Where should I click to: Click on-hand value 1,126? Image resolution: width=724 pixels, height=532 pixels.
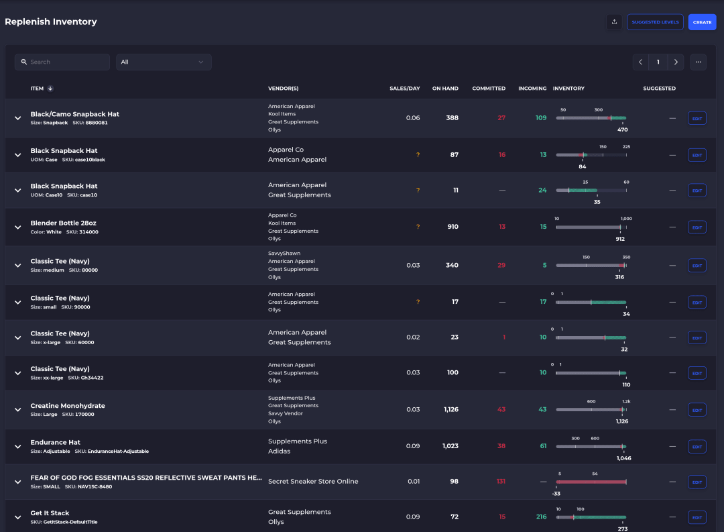coord(451,409)
